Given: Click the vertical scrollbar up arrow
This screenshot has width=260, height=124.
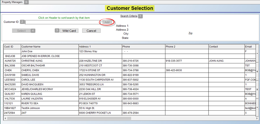Looking at the screenshot, I should point(257,53).
